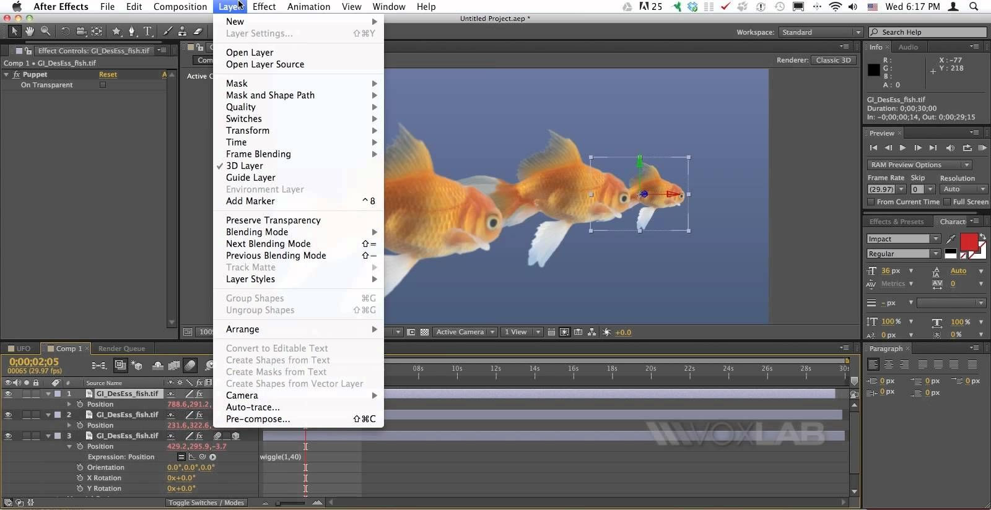991x510 pixels.
Task: Uncheck 3D Layer menu item
Action: click(298, 166)
